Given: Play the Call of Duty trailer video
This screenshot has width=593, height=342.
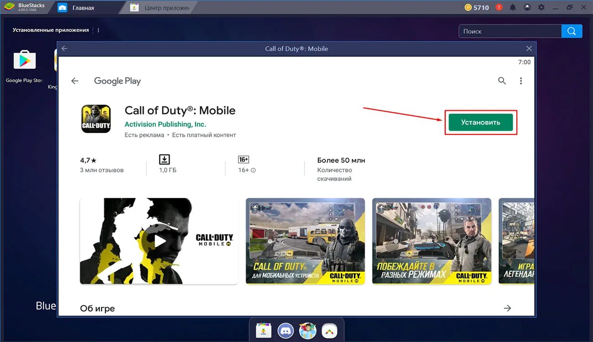Looking at the screenshot, I should click(159, 241).
